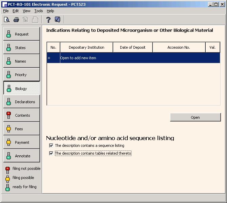
Task: Open the Priority section
Action: pos(22,75)
